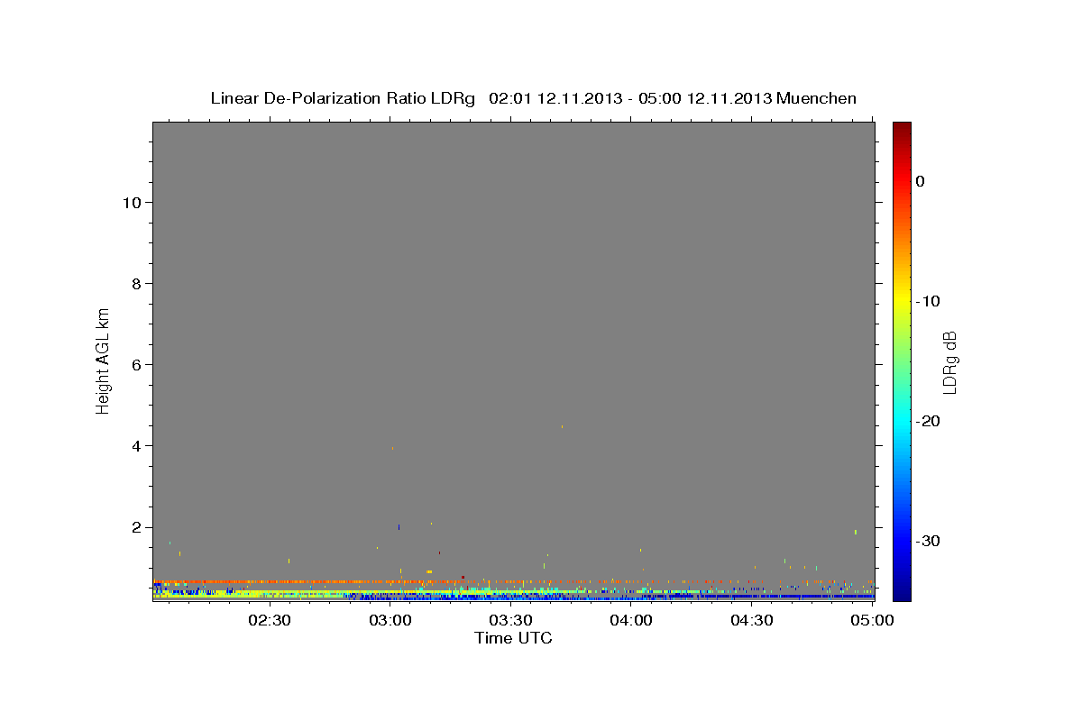Click the colorbar value -20
Viewport: 1082px width, 721px height.
coord(929,421)
